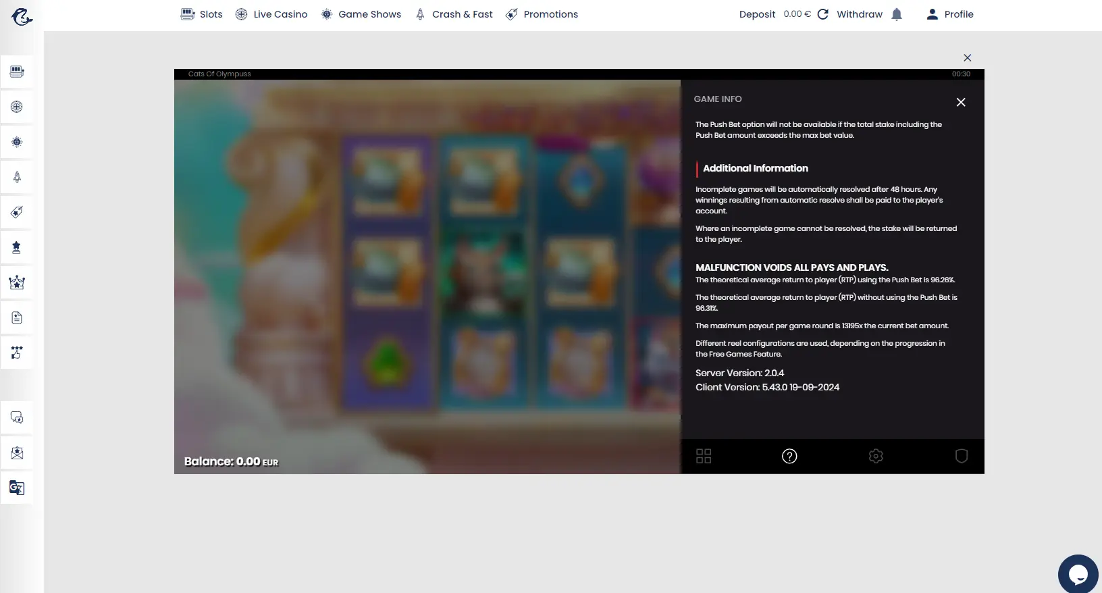Viewport: 1102px width, 593px height.
Task: Click the Cats Of Olympuss game title
Action: tap(219, 74)
